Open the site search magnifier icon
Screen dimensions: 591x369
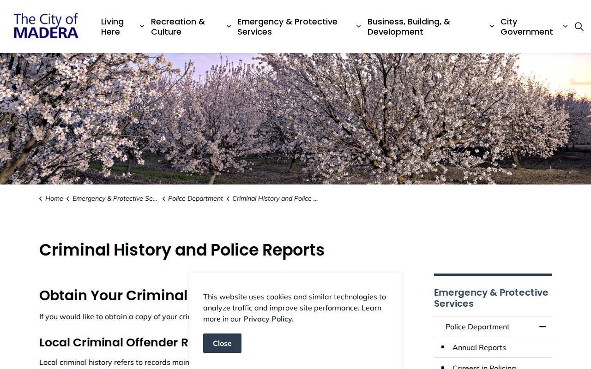pos(579,27)
